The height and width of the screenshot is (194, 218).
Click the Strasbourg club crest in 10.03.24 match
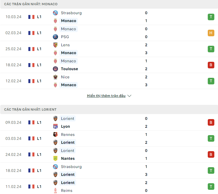(x=55, y=13)
